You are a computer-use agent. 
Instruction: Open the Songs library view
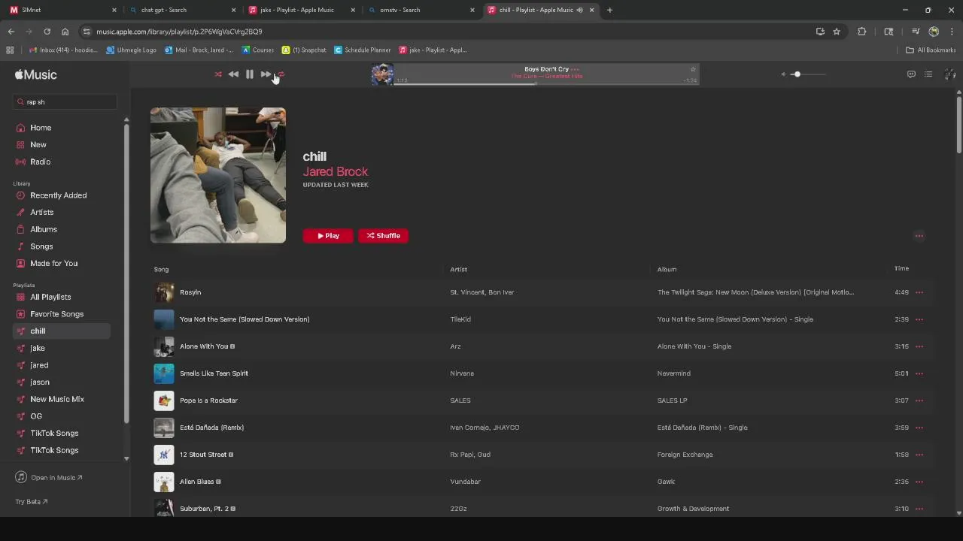click(41, 246)
